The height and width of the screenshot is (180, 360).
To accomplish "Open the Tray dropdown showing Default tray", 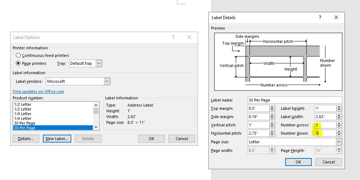I will point(85,63).
